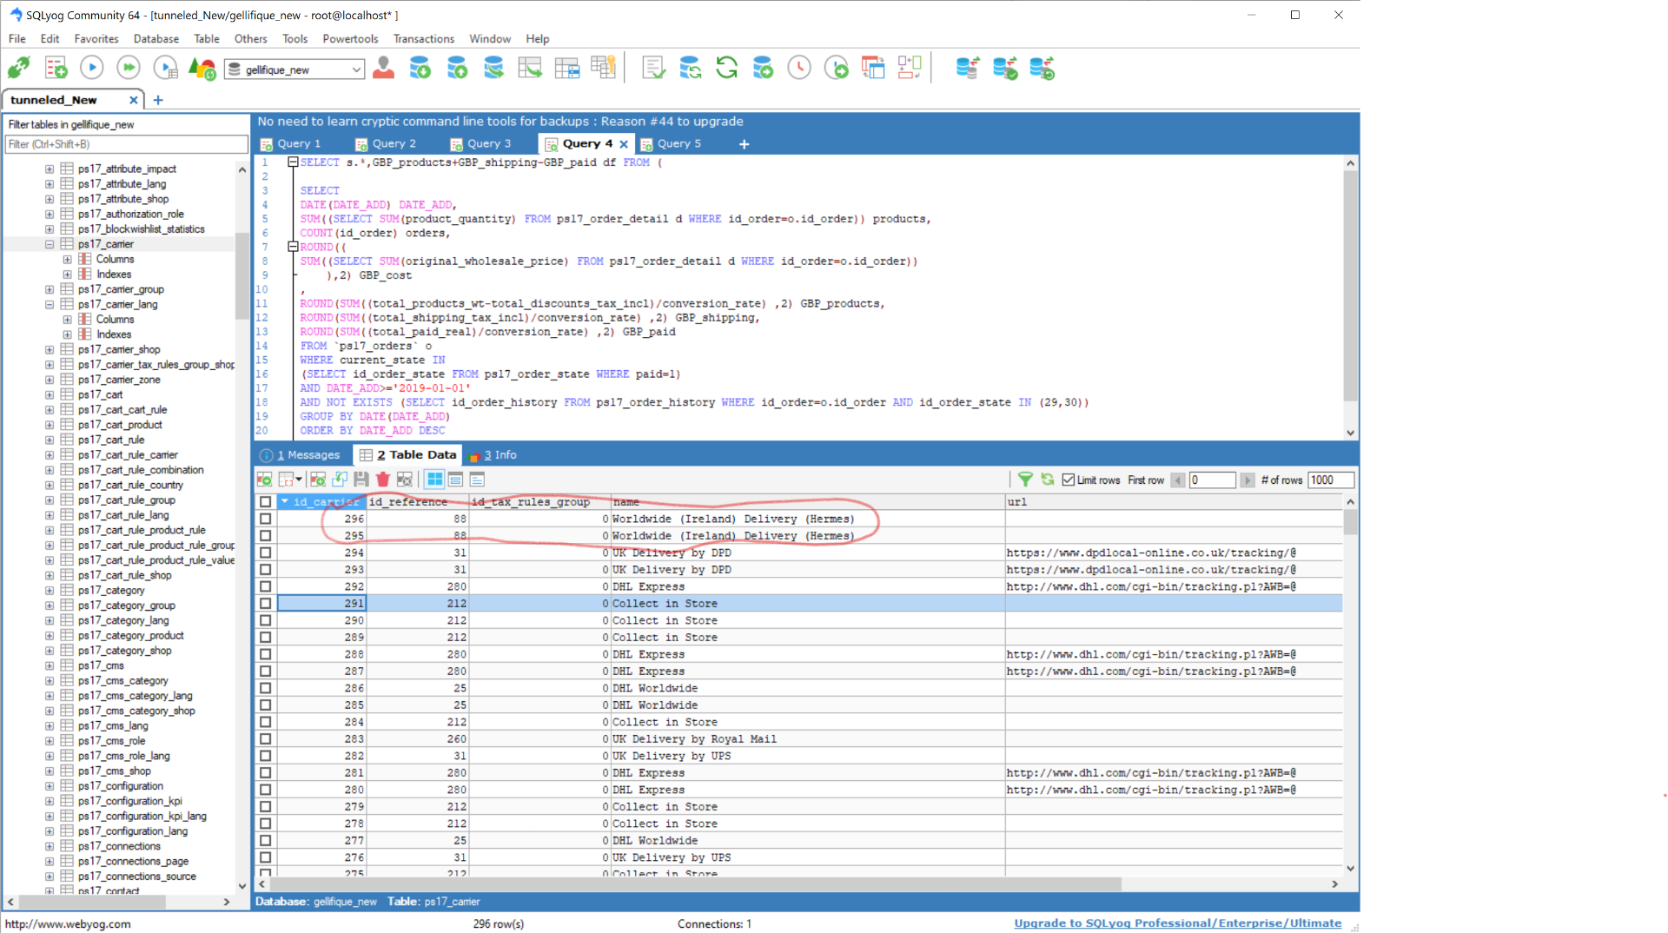
Task: Open the scheduled backup clock icon
Action: tap(799, 68)
